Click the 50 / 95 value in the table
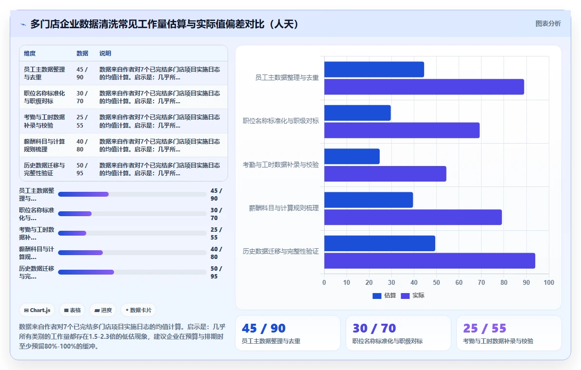581x370 pixels. [82, 169]
